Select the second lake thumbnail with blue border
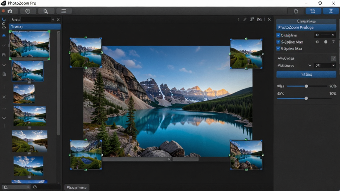Image resolution: width=340 pixels, height=191 pixels. [28, 71]
